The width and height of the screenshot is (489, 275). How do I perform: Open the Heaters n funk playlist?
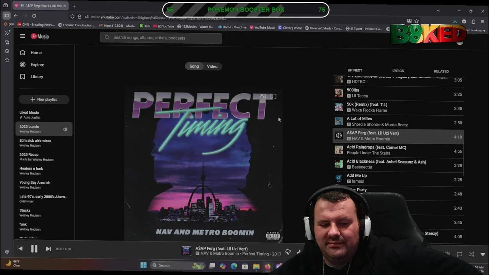44,171
